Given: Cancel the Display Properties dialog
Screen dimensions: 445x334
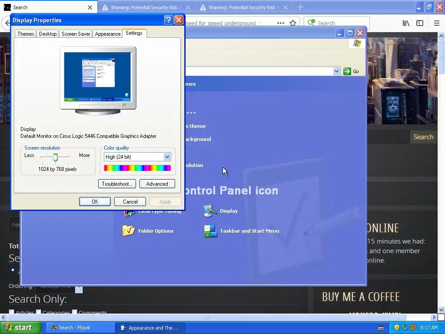Looking at the screenshot, I should (130, 202).
